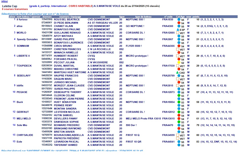246x157 pixels.
Task: Click red S4 circle icon for MAHIEU CHRISTINE
Action: pyautogui.click(x=179, y=69)
